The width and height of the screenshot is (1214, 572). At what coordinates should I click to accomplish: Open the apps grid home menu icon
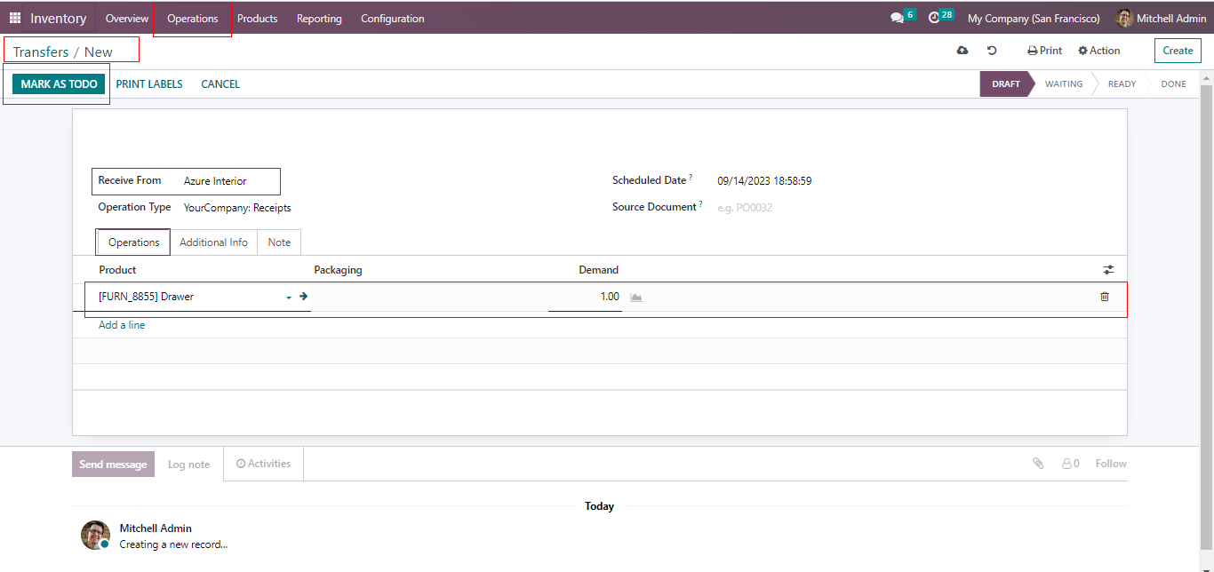coord(15,18)
